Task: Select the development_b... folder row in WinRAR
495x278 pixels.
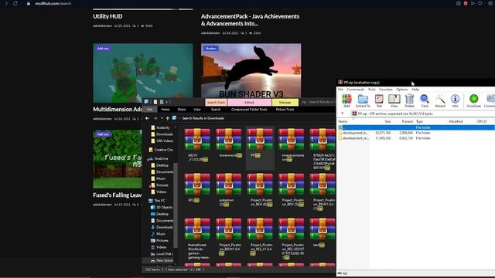Action: (x=416, y=133)
